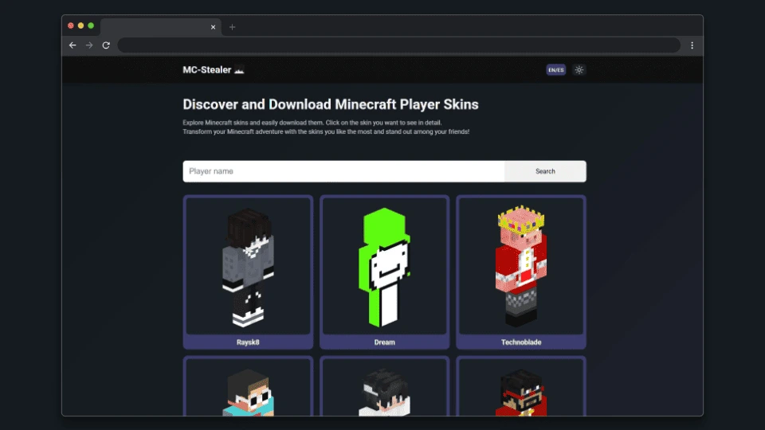Click the browser back arrow
Viewport: 765px width, 430px height.
click(73, 45)
